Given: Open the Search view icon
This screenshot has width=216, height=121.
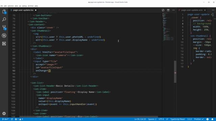Looking at the screenshot, I should pyautogui.click(x=4, y=19).
